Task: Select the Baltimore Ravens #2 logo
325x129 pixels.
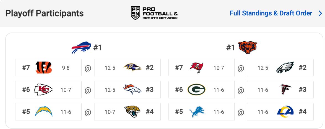Action: 132,67
